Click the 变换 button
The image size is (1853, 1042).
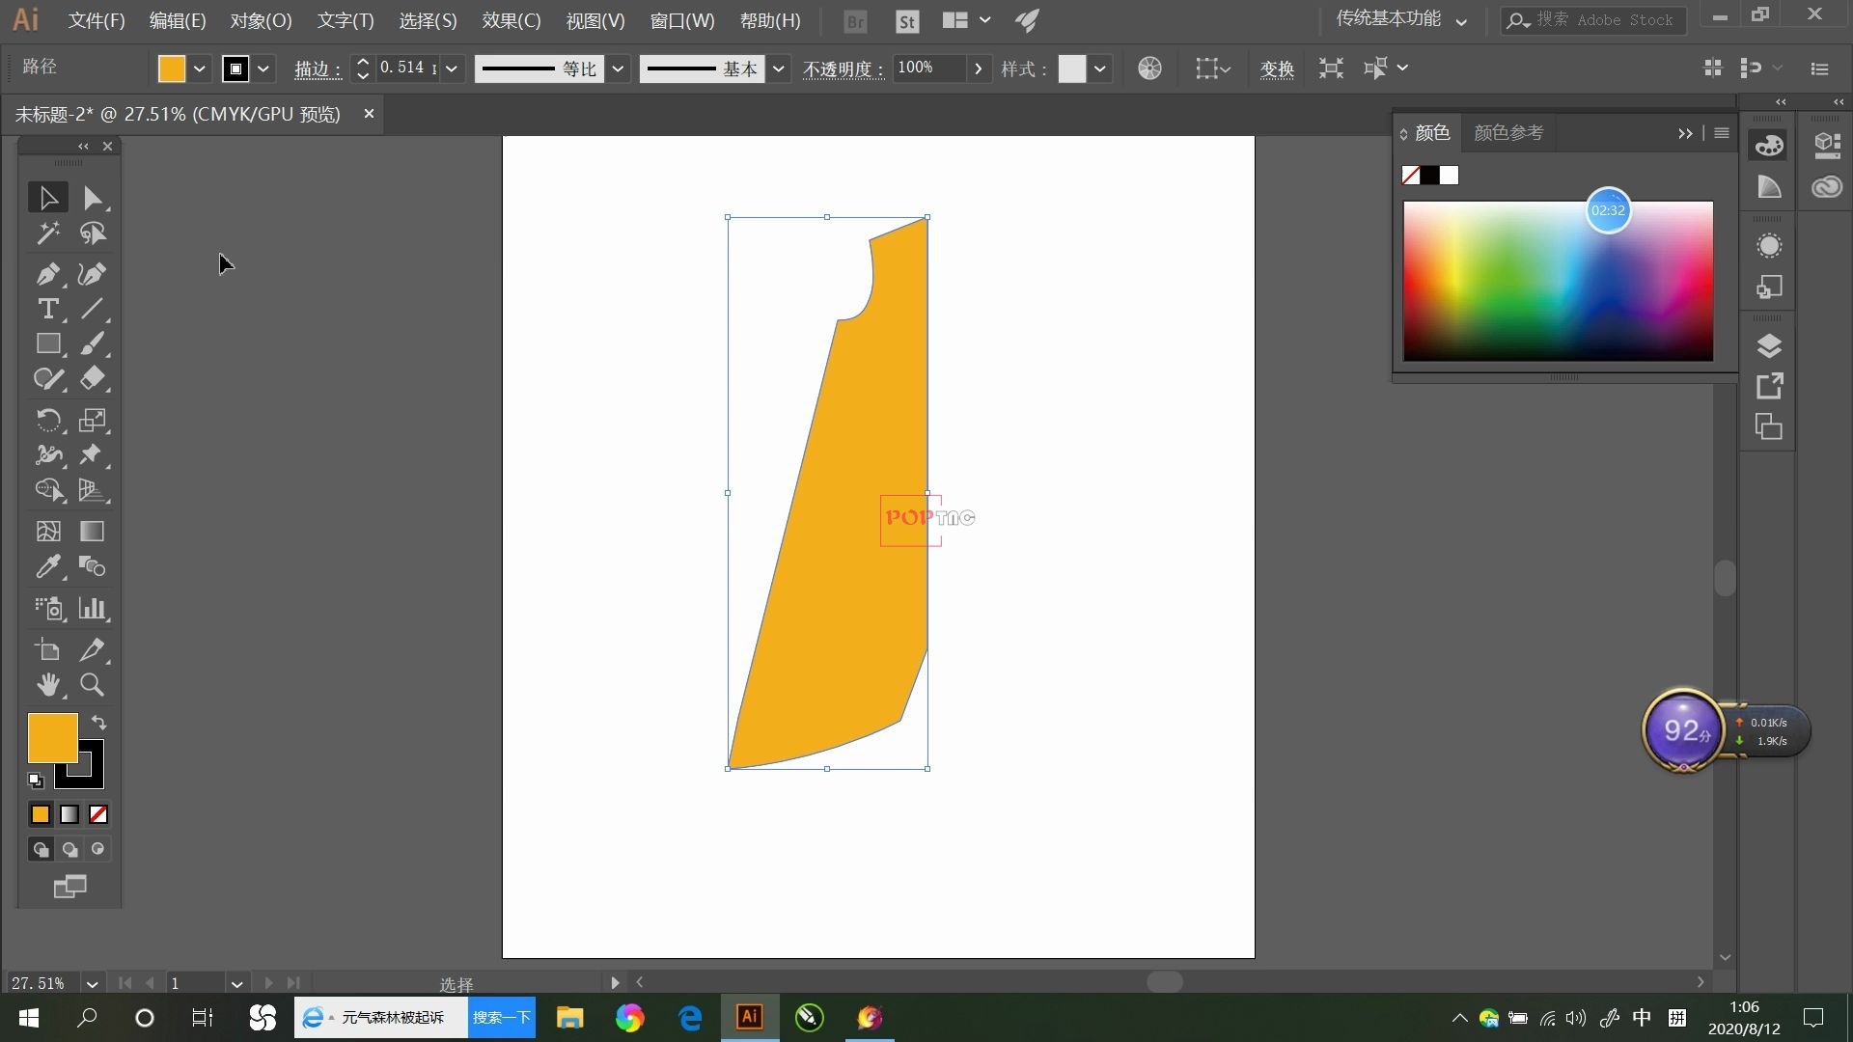tap(1276, 69)
